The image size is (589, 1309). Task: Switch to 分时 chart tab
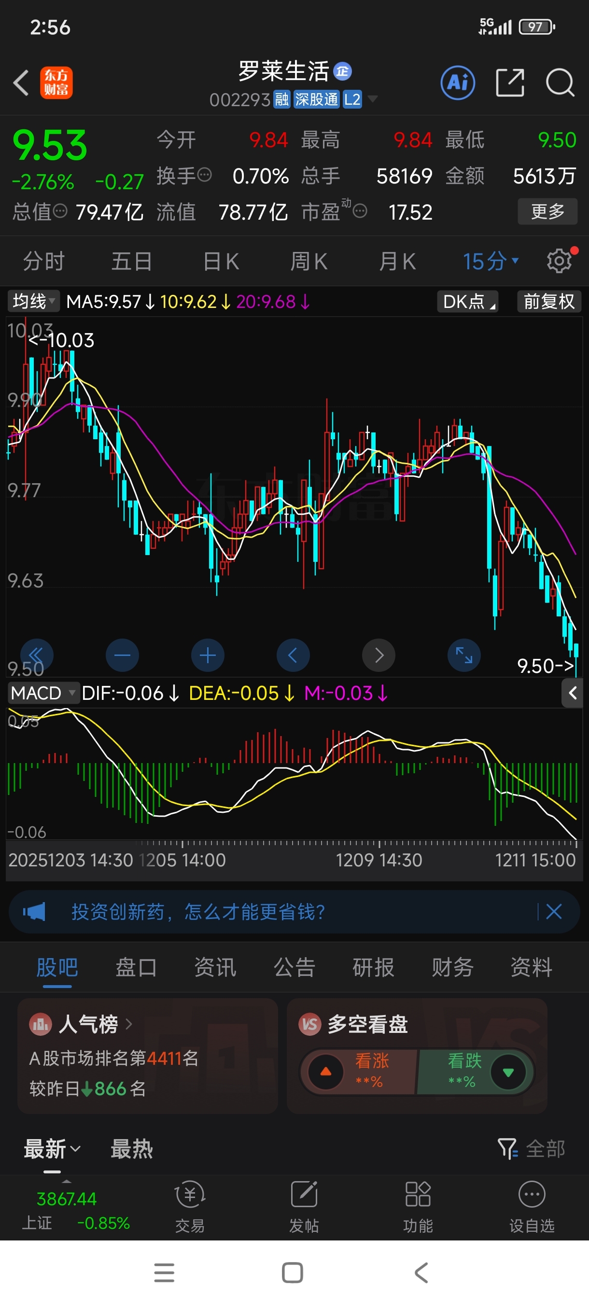(44, 261)
